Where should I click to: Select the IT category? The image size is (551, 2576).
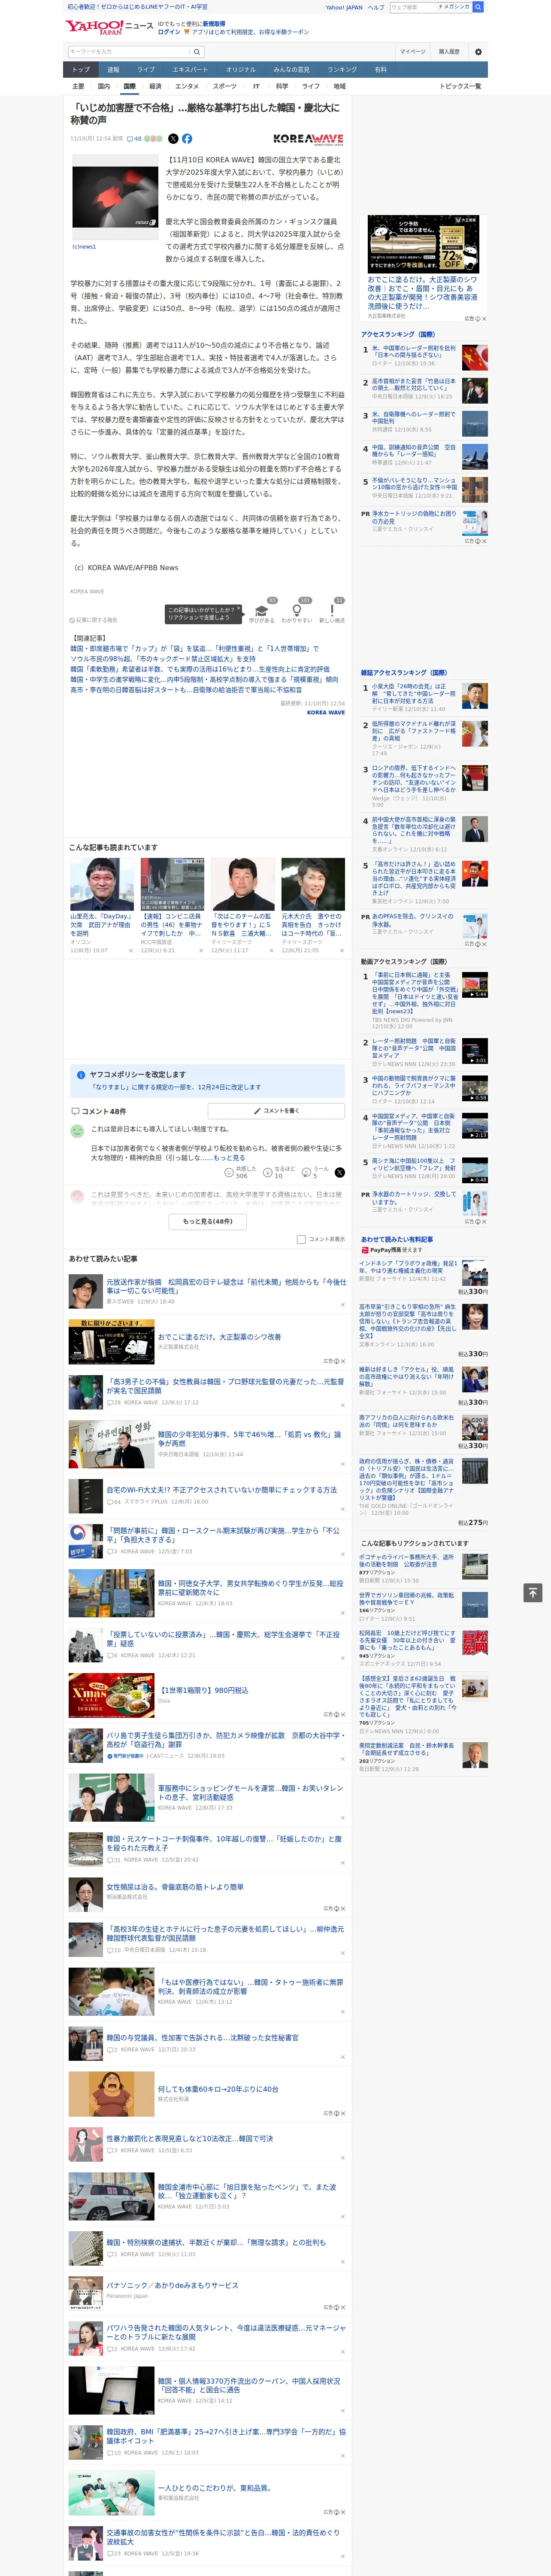point(256,86)
